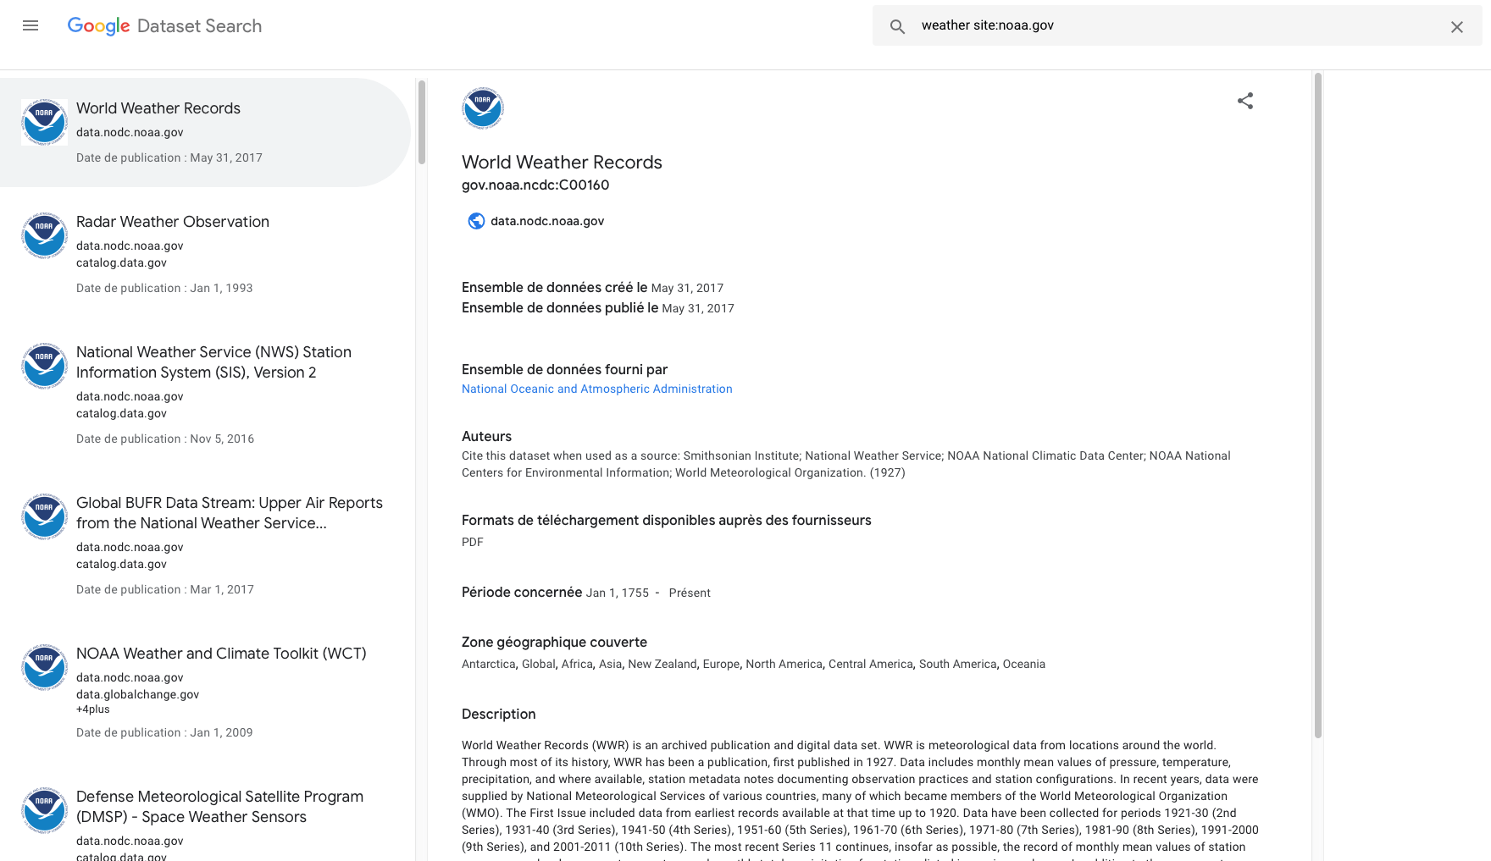
Task: Open National Oceanic and Atmospheric Administration link
Action: pos(597,389)
